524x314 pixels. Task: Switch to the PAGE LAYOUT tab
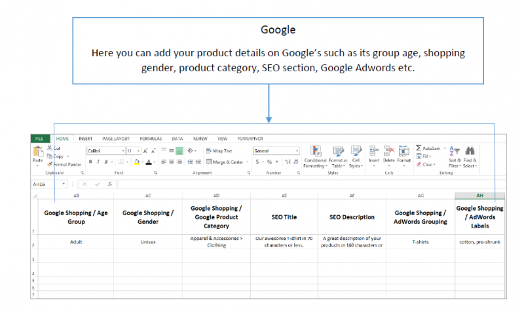coord(116,139)
